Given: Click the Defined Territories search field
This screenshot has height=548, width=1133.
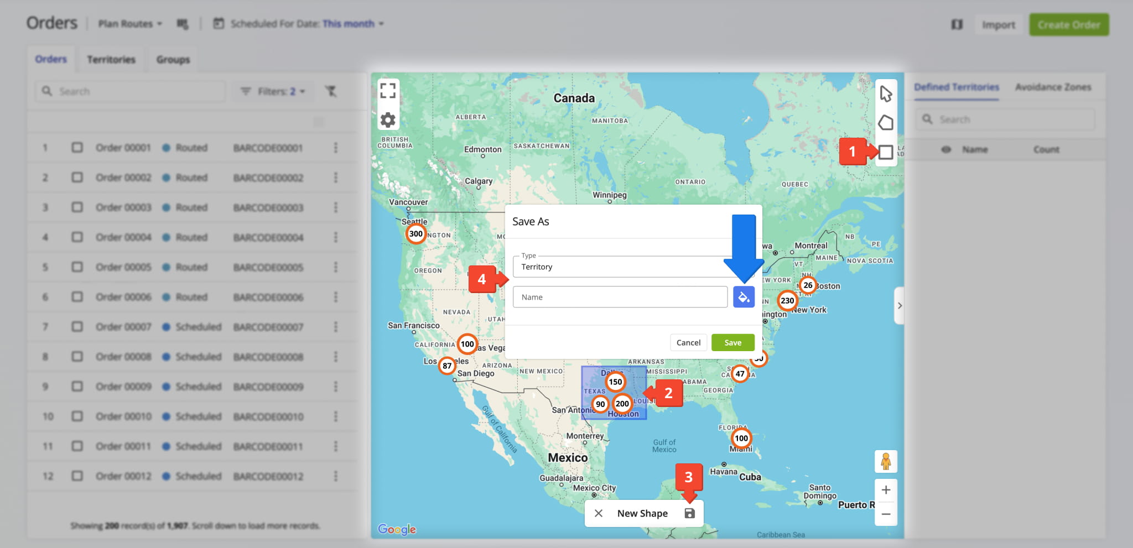Looking at the screenshot, I should coord(1005,119).
